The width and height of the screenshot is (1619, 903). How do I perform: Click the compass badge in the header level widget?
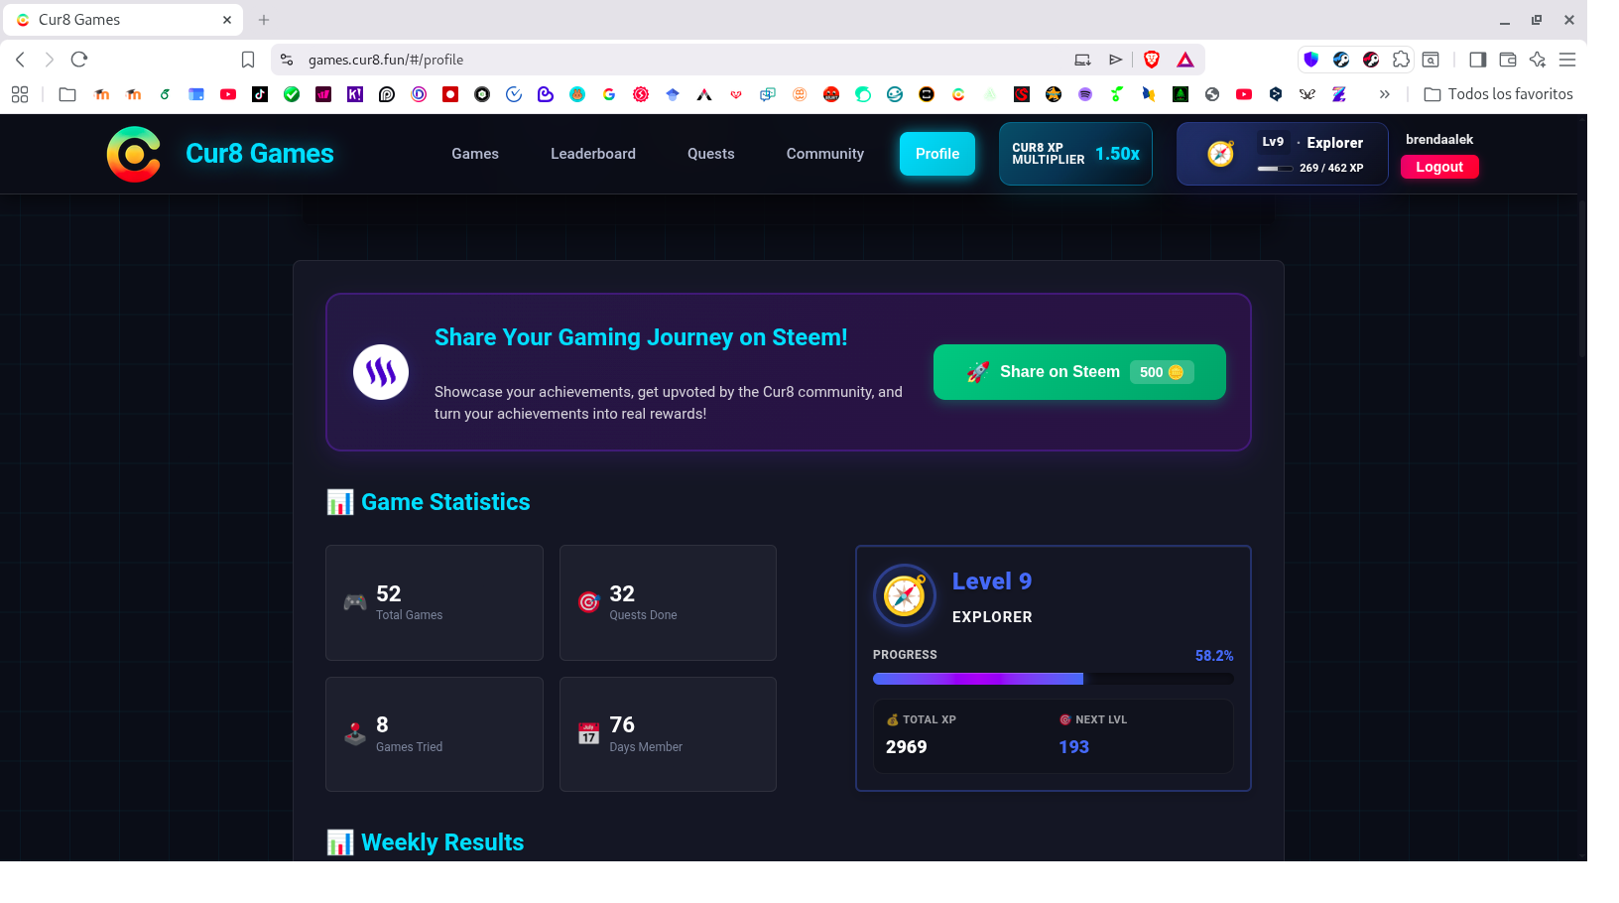[x=1220, y=154]
